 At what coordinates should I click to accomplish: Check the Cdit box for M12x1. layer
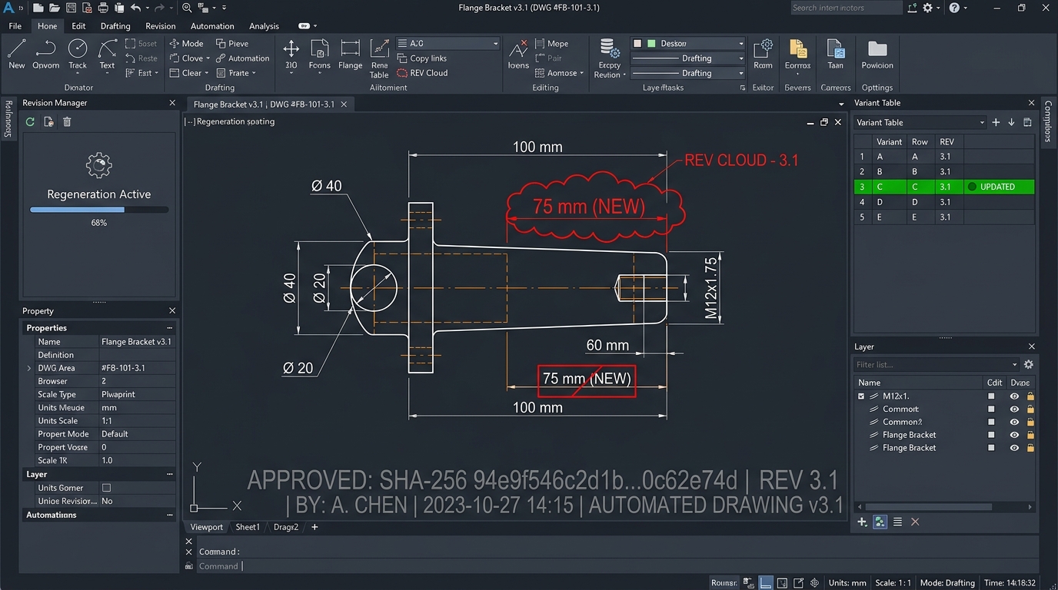[991, 396]
